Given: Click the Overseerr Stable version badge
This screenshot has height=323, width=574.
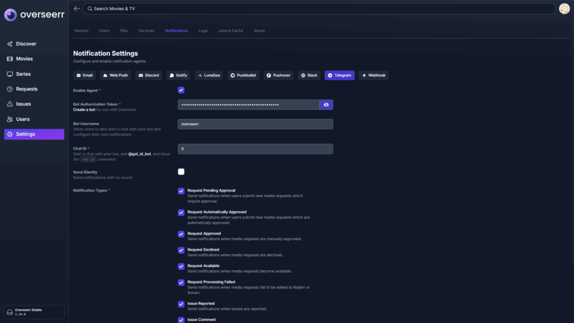Looking at the screenshot, I should 34,312.
